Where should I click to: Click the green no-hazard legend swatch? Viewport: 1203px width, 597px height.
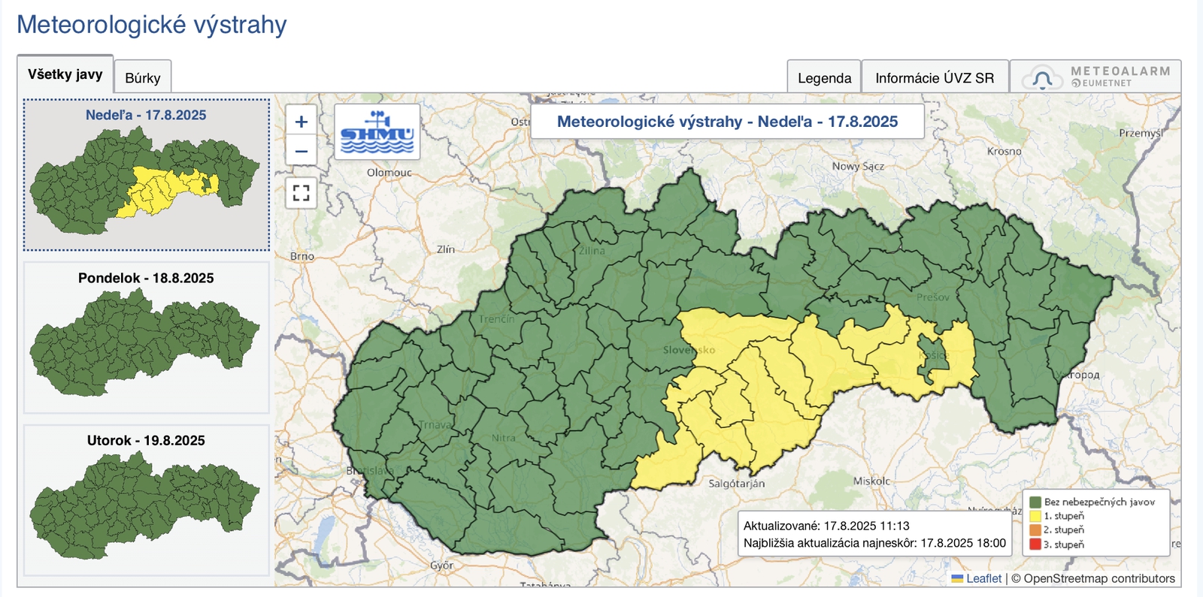click(1035, 502)
